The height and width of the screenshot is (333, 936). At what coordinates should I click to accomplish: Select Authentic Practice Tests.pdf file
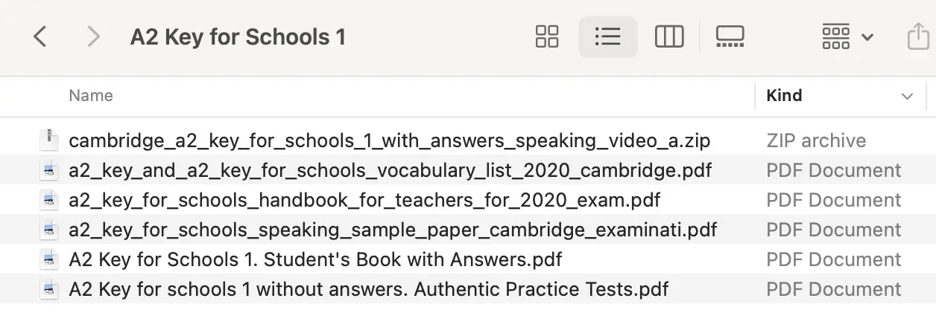tap(369, 289)
